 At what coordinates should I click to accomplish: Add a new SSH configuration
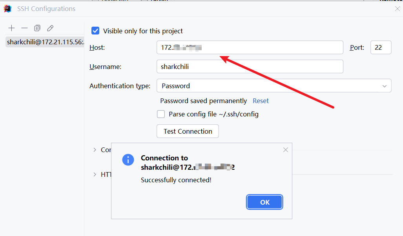11,28
